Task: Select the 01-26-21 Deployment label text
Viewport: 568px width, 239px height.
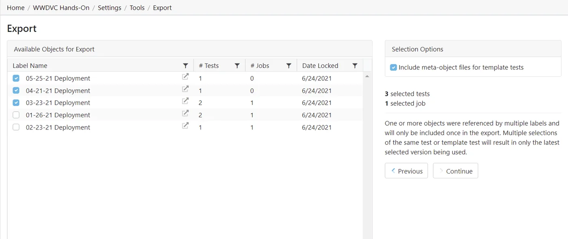Action: pyautogui.click(x=58, y=115)
